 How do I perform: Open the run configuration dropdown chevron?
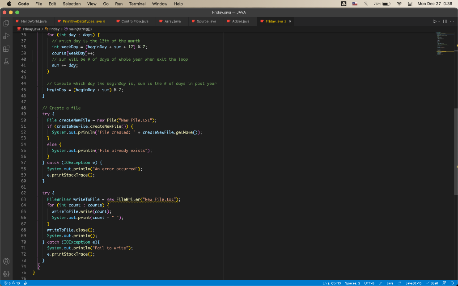pyautogui.click(x=438, y=21)
